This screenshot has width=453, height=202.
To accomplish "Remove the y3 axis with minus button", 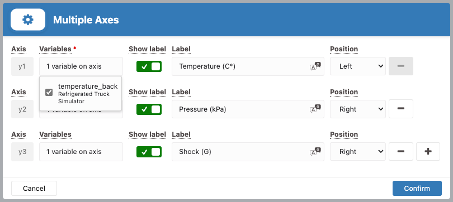I will point(400,151).
